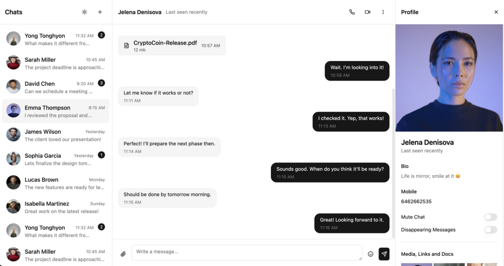Screen dimensions: 504x266
Task: Close the Profile panel
Action: 496,12
